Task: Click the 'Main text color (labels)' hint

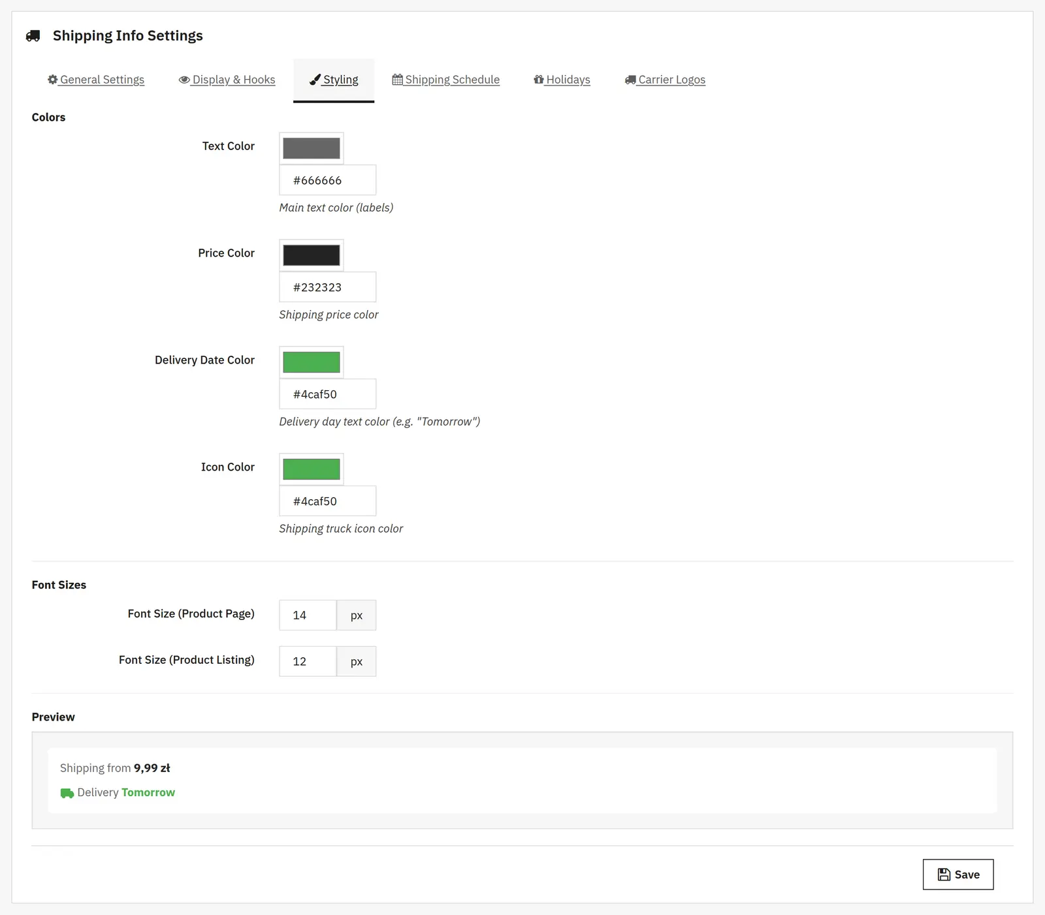Action: (x=336, y=208)
